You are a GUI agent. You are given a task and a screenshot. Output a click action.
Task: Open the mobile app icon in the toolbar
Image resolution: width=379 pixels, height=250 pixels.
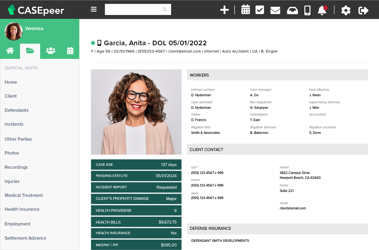[x=307, y=10]
